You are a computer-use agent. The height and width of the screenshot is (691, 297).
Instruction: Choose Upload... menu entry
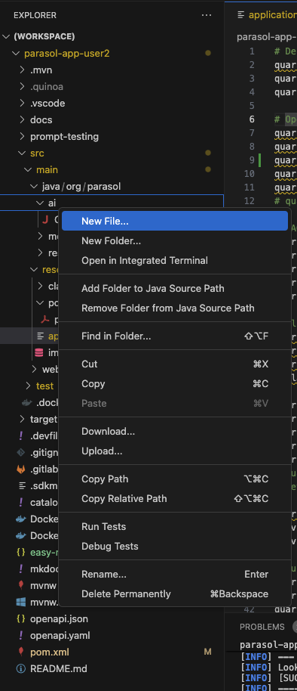click(175, 451)
